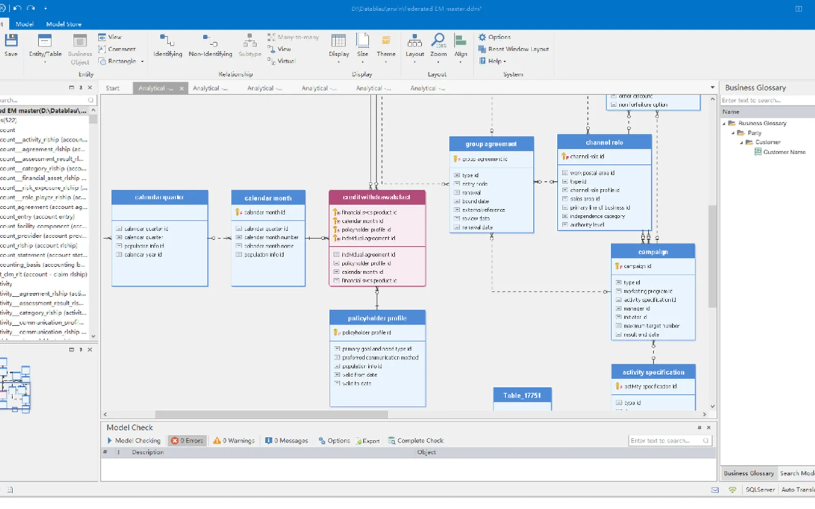Pick the Identifying relationship tool
The height and width of the screenshot is (509, 815).
(168, 46)
